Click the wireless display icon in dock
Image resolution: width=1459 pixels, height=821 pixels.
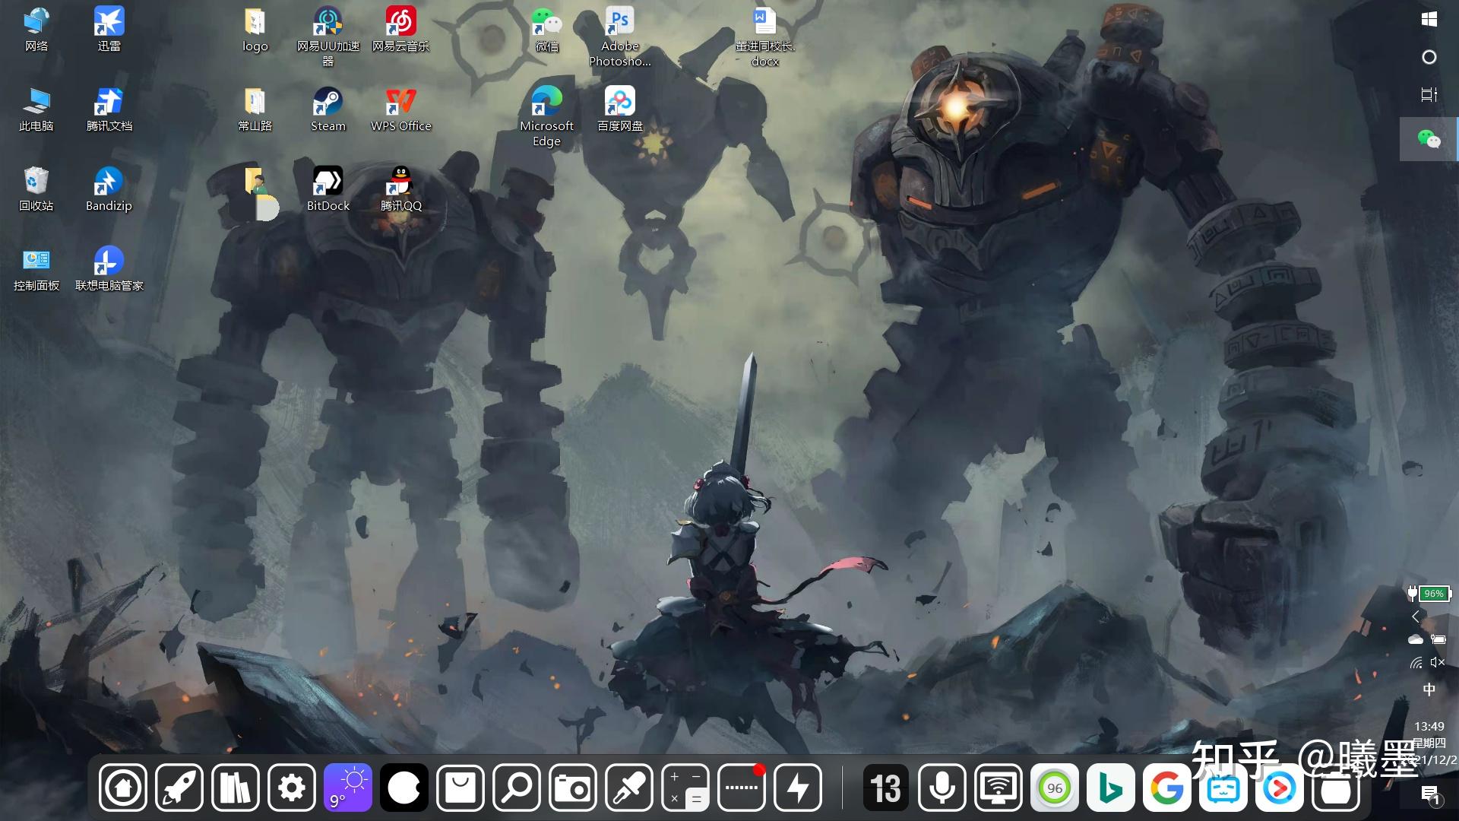(999, 788)
